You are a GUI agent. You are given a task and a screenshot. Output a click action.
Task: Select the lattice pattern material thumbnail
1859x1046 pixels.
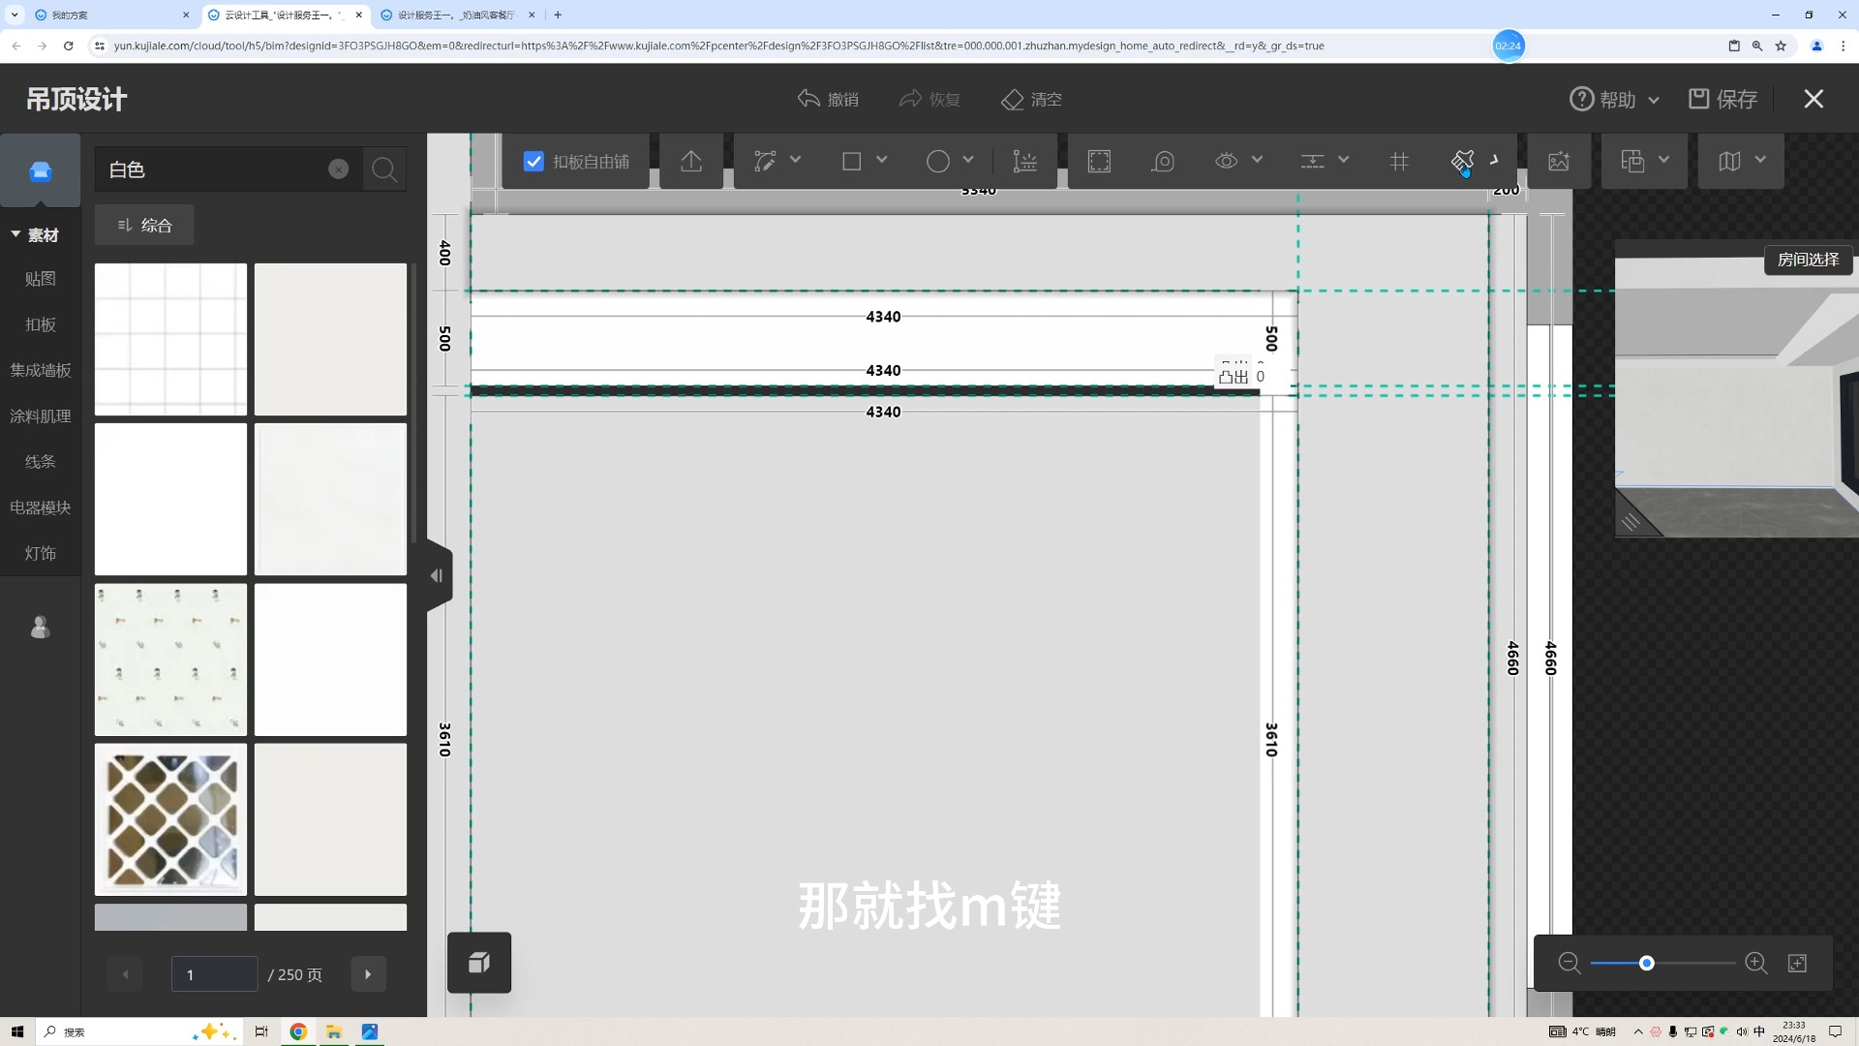point(170,819)
